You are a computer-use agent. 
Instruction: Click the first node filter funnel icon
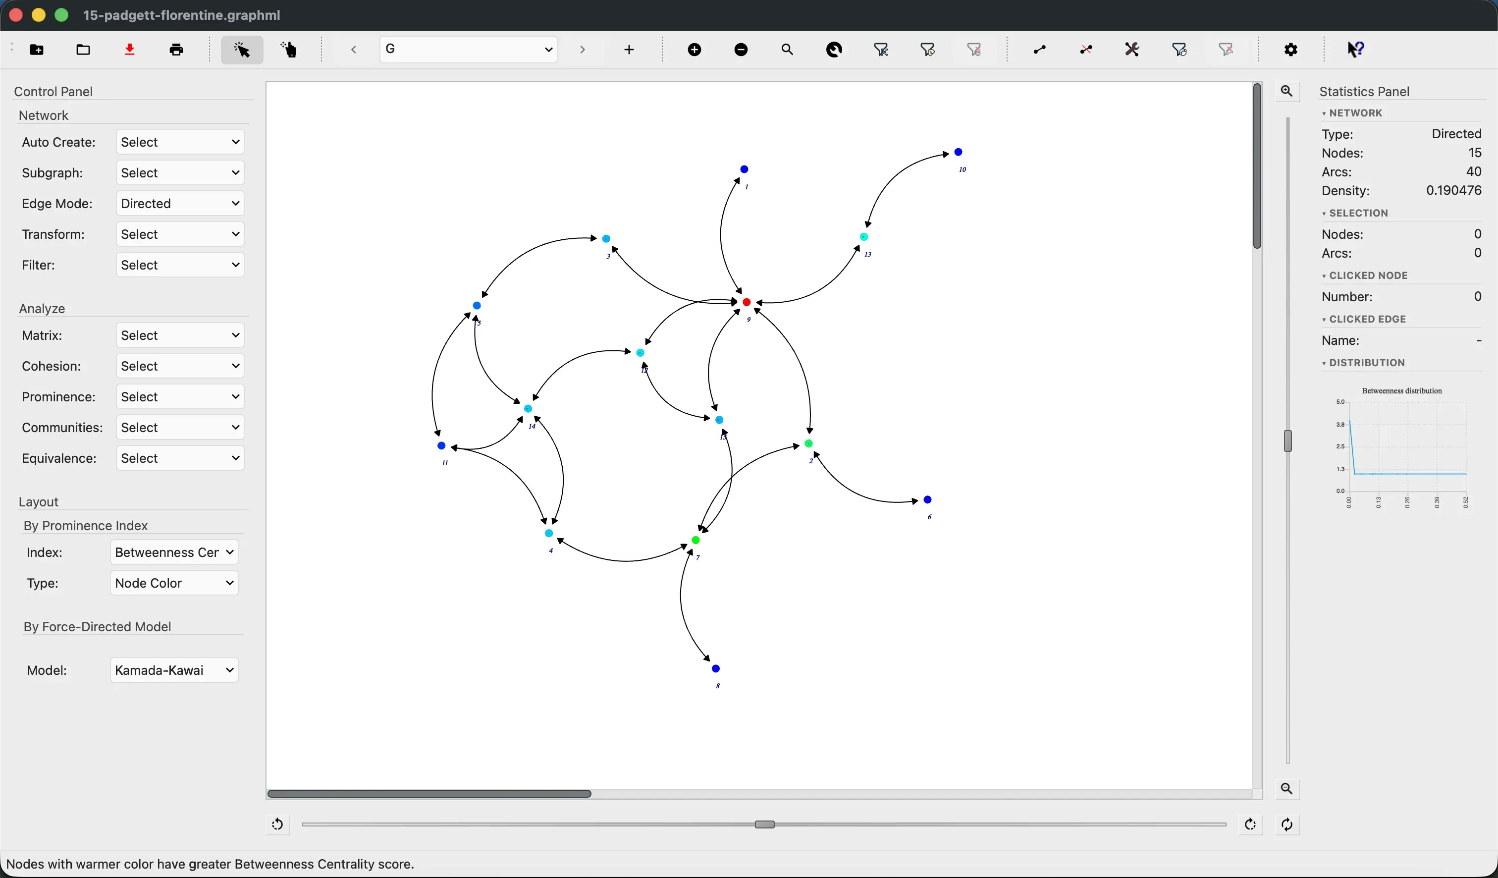coord(881,50)
